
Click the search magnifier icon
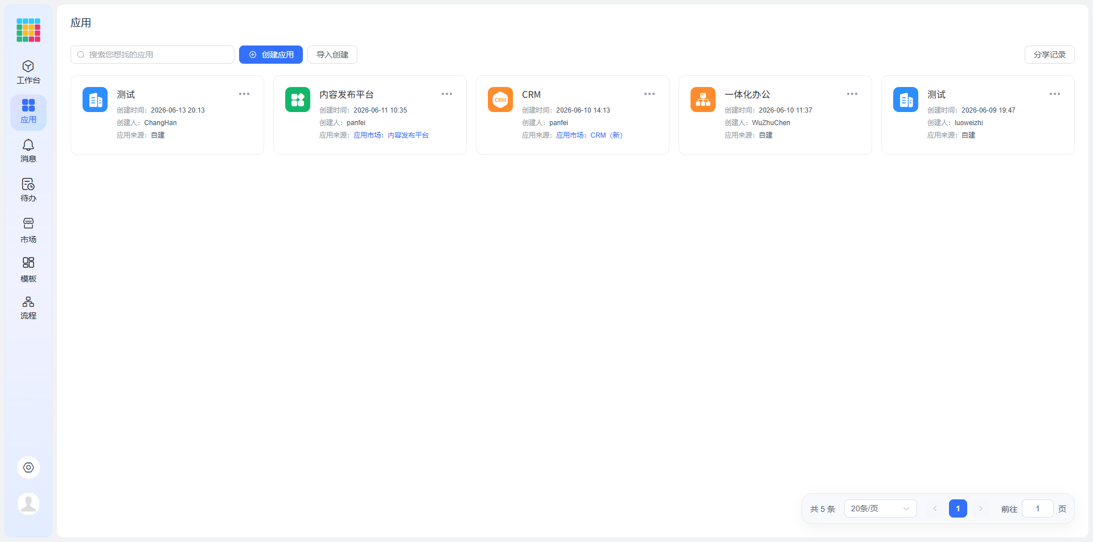click(x=81, y=55)
